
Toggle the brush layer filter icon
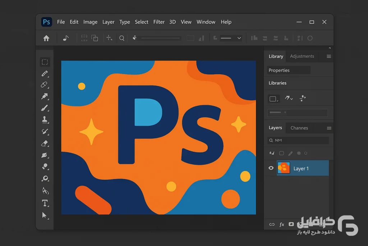pos(290,153)
